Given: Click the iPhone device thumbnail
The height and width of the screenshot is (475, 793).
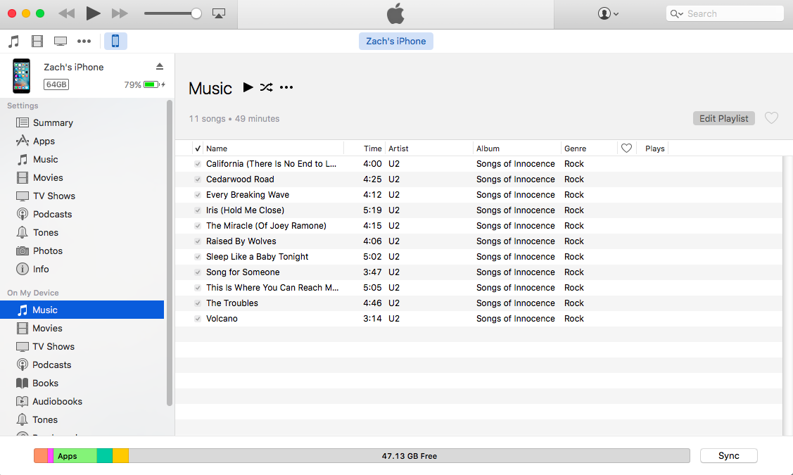Looking at the screenshot, I should click(x=22, y=76).
